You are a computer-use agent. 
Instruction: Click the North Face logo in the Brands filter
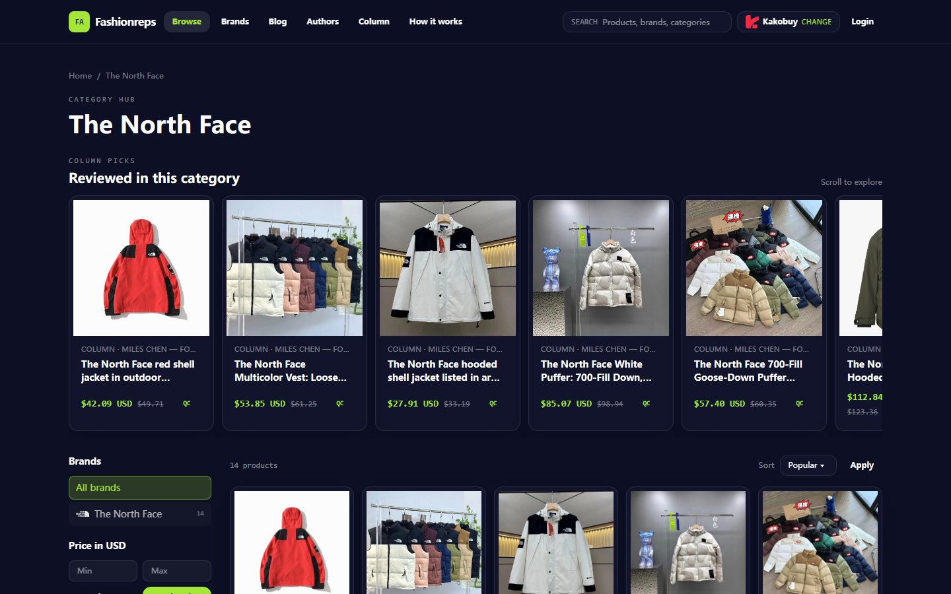[83, 514]
